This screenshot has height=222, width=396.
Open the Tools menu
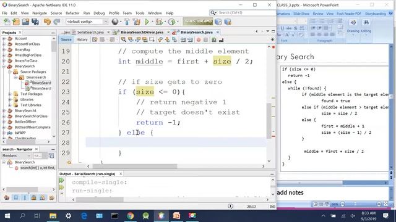click(x=140, y=13)
